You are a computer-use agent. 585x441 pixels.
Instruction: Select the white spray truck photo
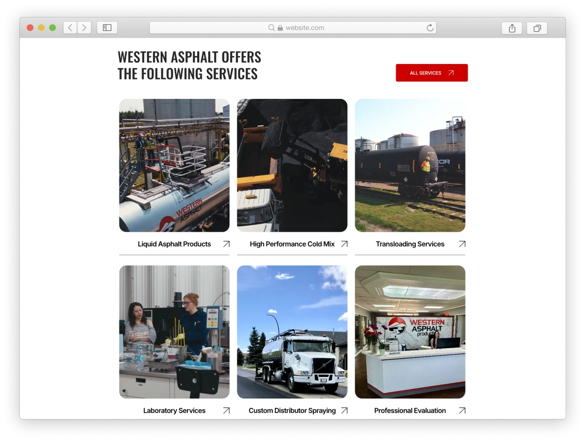click(292, 332)
